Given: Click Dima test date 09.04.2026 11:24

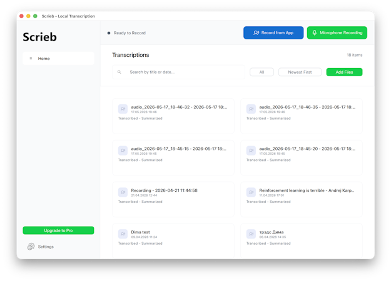Looking at the screenshot, I should pos(144,237).
